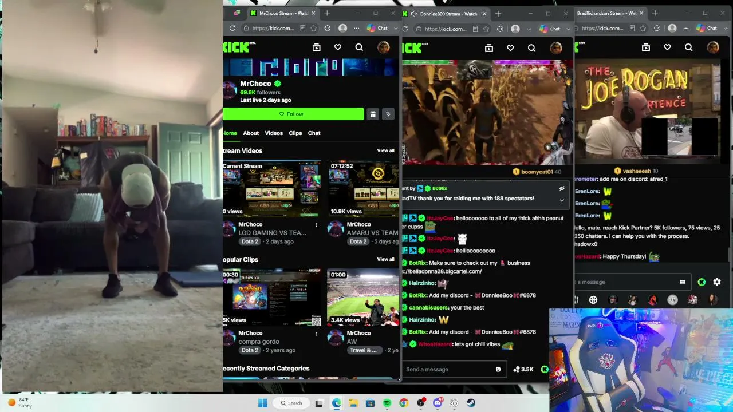Viewport: 733px width, 412px height.
Task: Open the Windows Start menu
Action: pyautogui.click(x=262, y=403)
